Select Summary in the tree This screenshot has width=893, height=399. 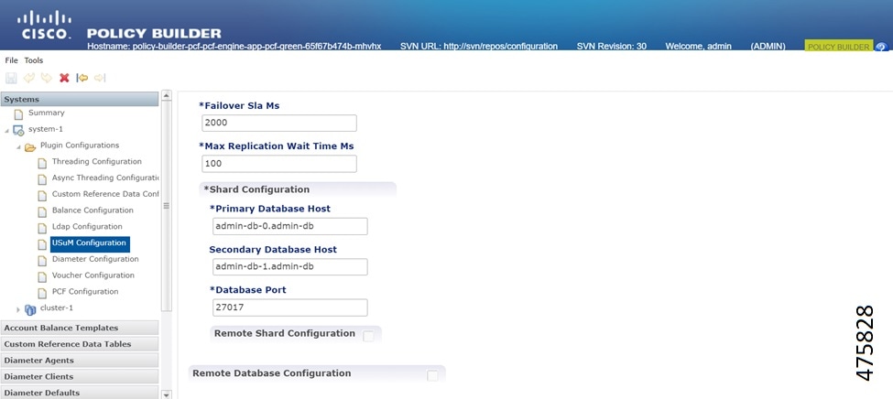click(47, 113)
